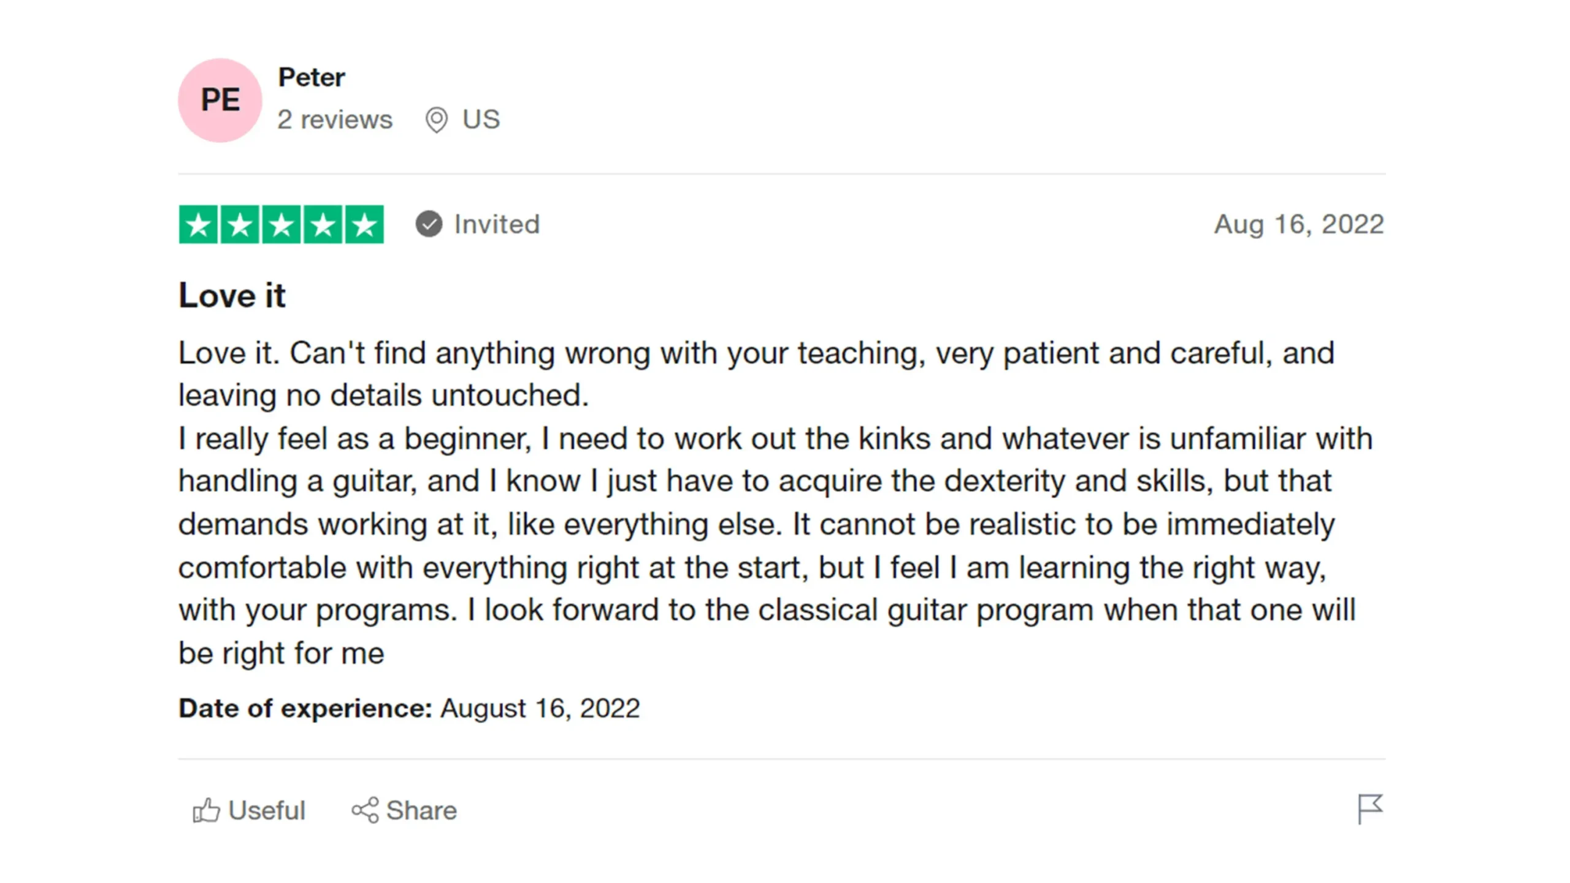Screen dimensions: 1570x883
Task: Click the 2 reviews count
Action: [334, 120]
